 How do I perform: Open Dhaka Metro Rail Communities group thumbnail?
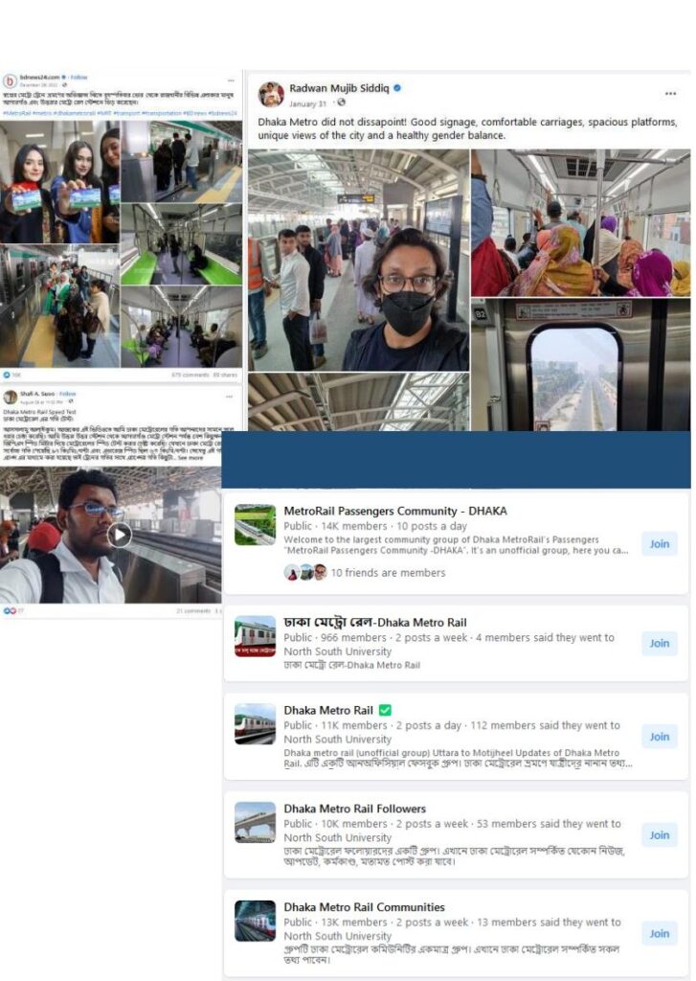point(256,921)
